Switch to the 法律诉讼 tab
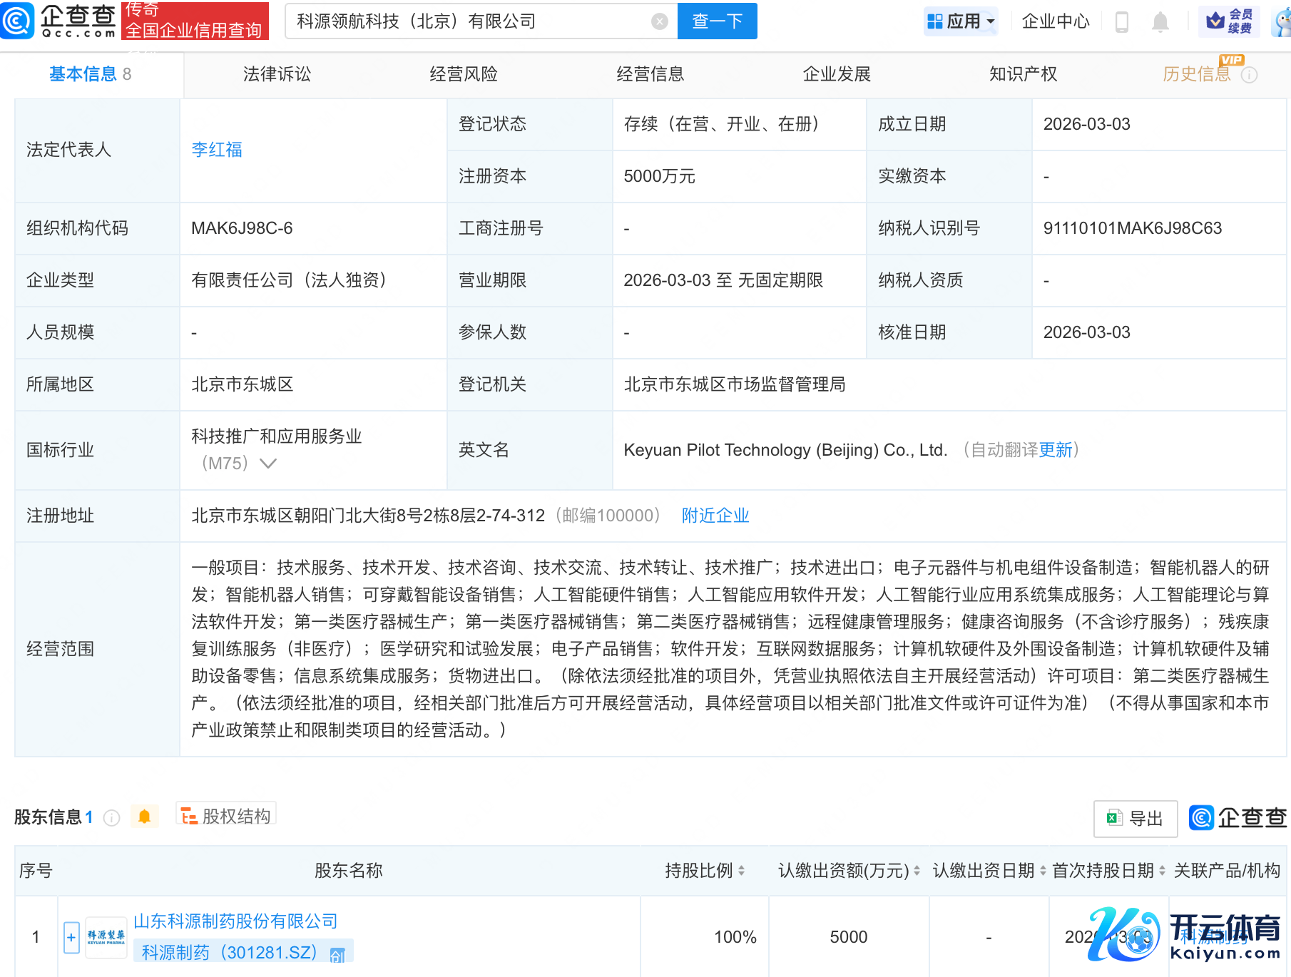This screenshot has height=977, width=1291. [277, 74]
